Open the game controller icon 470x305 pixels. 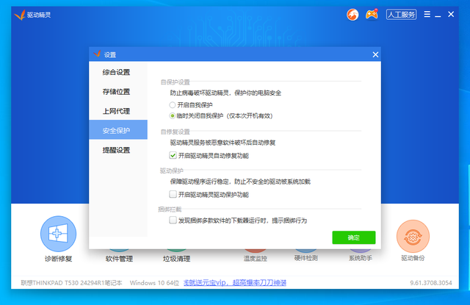(x=372, y=14)
